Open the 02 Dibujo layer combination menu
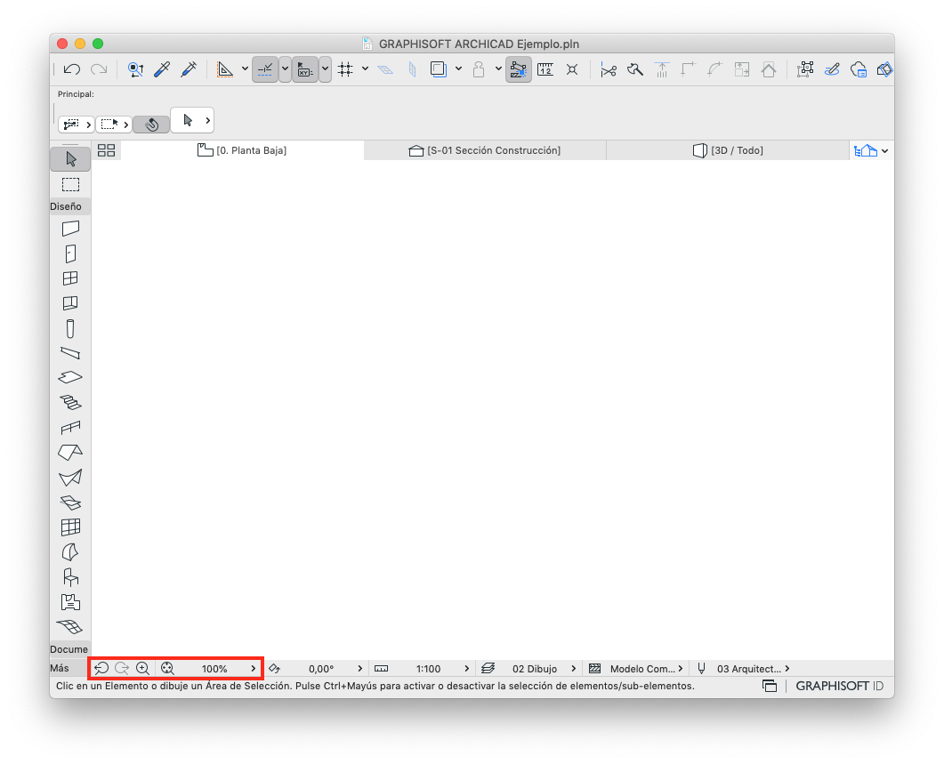The image size is (944, 764). click(535, 669)
